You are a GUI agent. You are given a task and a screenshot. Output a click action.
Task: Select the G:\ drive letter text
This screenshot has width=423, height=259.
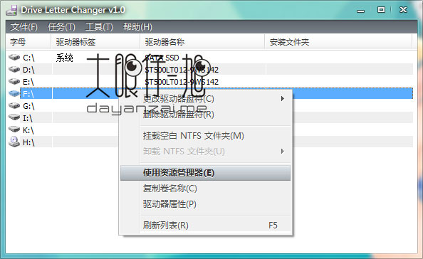28,106
